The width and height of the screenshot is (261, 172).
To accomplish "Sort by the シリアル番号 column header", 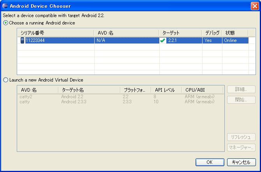I will point(56,33).
